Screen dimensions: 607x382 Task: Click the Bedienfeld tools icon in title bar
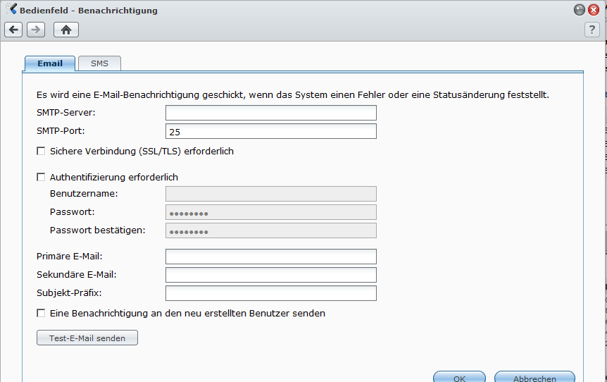click(11, 9)
